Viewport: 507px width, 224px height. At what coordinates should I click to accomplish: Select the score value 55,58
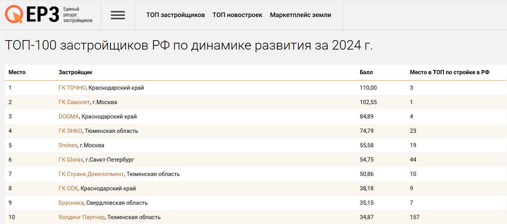pos(367,145)
